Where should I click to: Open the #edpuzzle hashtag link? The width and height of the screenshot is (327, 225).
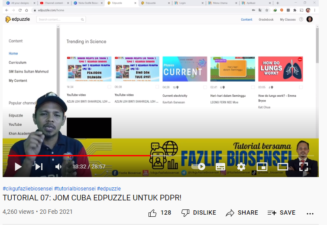109,189
